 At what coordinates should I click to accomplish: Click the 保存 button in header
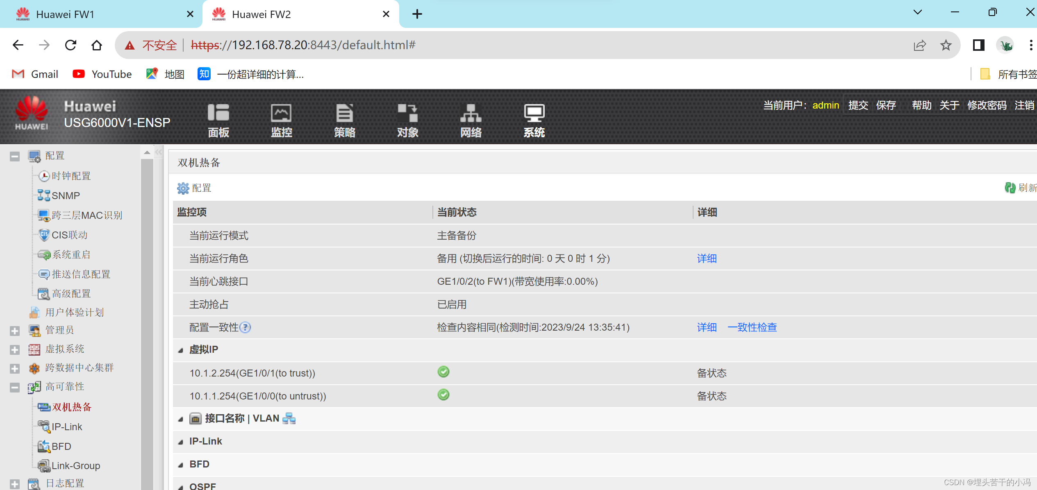(x=885, y=105)
